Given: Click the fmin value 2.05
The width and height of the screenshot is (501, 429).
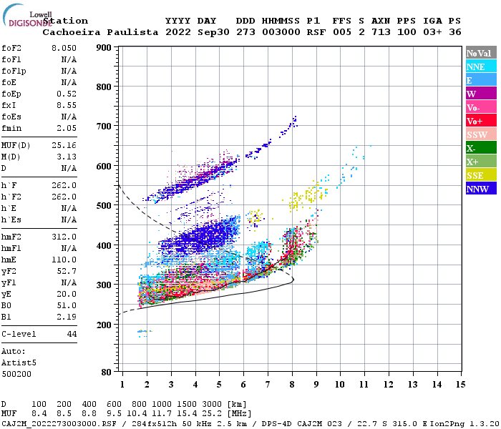Looking at the screenshot, I should pos(67,128).
